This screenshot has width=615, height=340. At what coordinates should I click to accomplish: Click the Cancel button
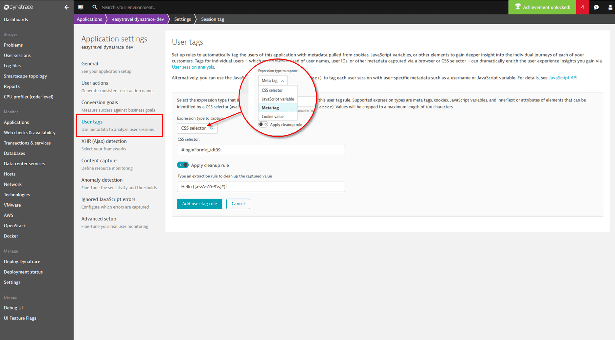click(238, 204)
